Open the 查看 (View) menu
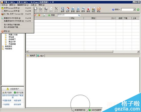Screen dimensions: 141x112 (x=12, y=5)
